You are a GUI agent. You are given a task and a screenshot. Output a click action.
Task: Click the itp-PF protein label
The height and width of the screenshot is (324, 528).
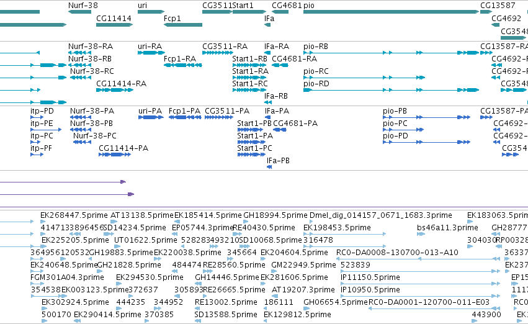click(x=41, y=148)
